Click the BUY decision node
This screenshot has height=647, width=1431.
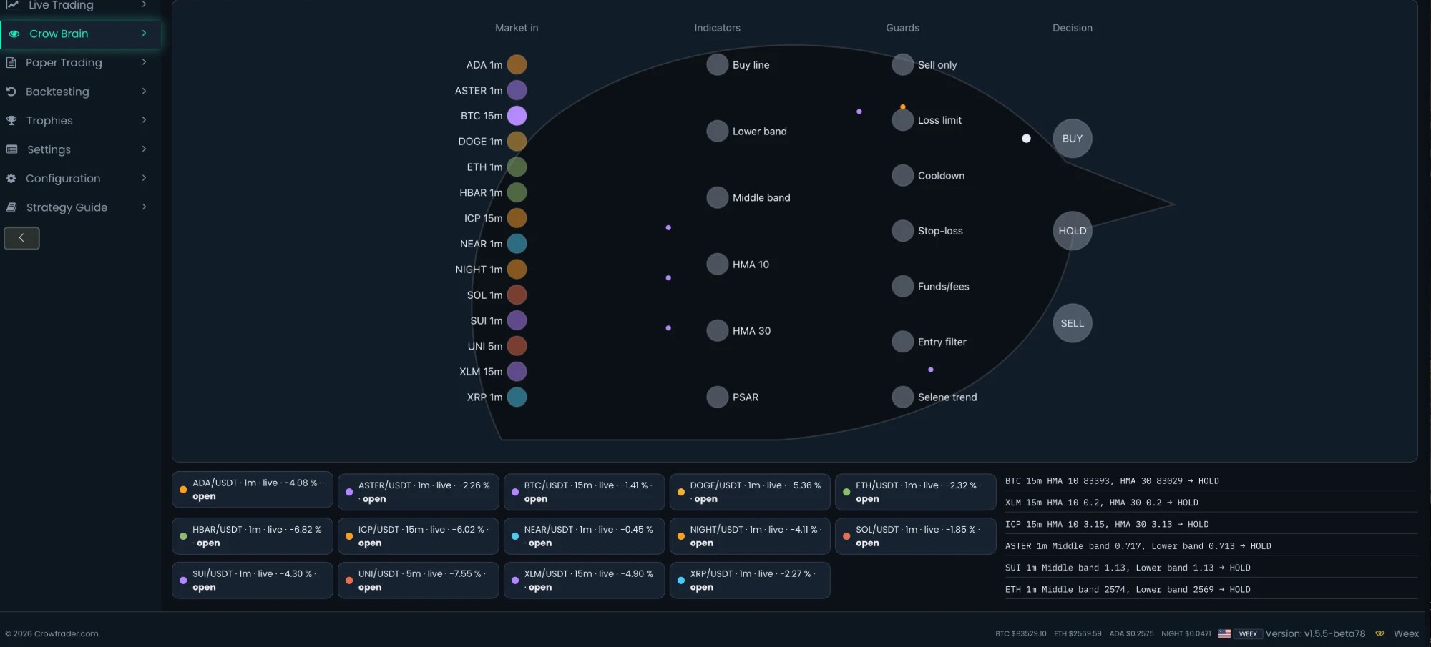(1072, 139)
